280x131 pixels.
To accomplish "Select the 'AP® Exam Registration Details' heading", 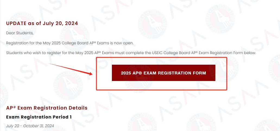I will pyautogui.click(x=47, y=108).
